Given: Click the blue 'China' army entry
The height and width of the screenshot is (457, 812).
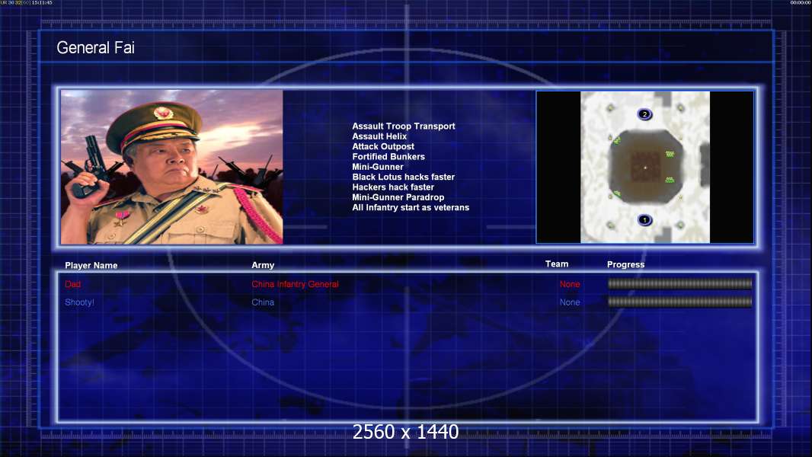Looking at the screenshot, I should pos(263,302).
